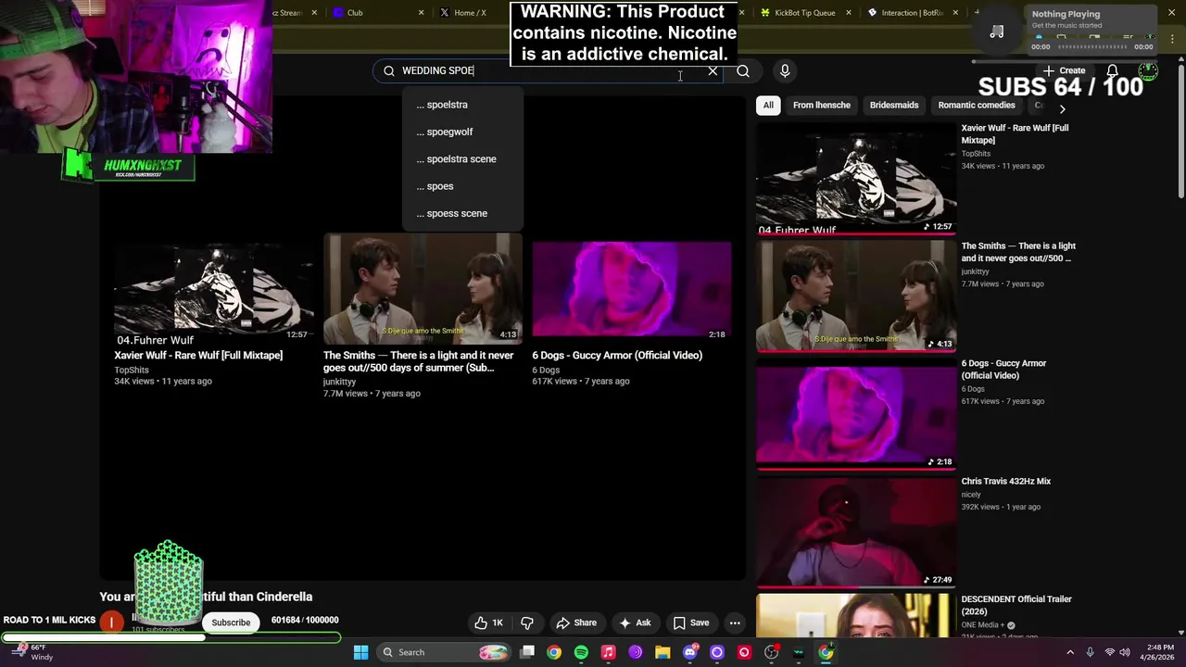
Task: Clear the YouTube search box with X
Action: coord(713,71)
